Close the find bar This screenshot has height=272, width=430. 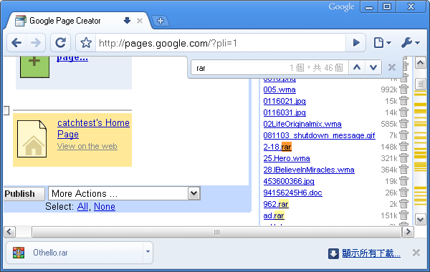tap(392, 67)
